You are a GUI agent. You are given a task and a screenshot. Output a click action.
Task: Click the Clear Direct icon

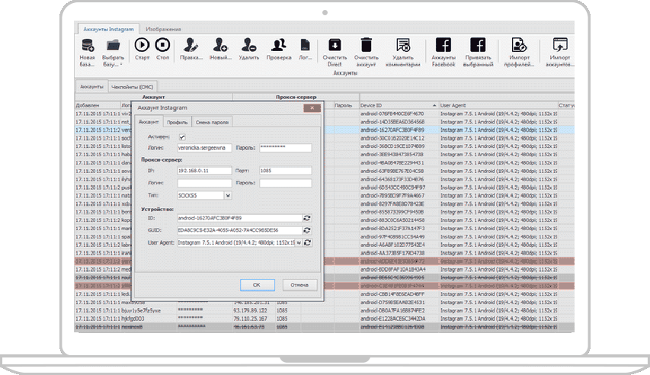click(334, 45)
